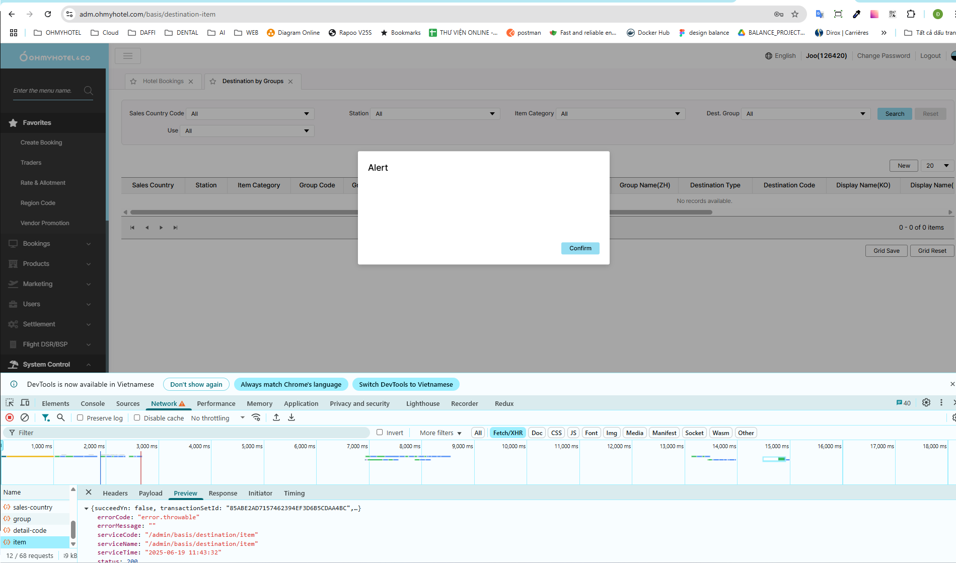Toggle the All request type filter

click(x=478, y=433)
